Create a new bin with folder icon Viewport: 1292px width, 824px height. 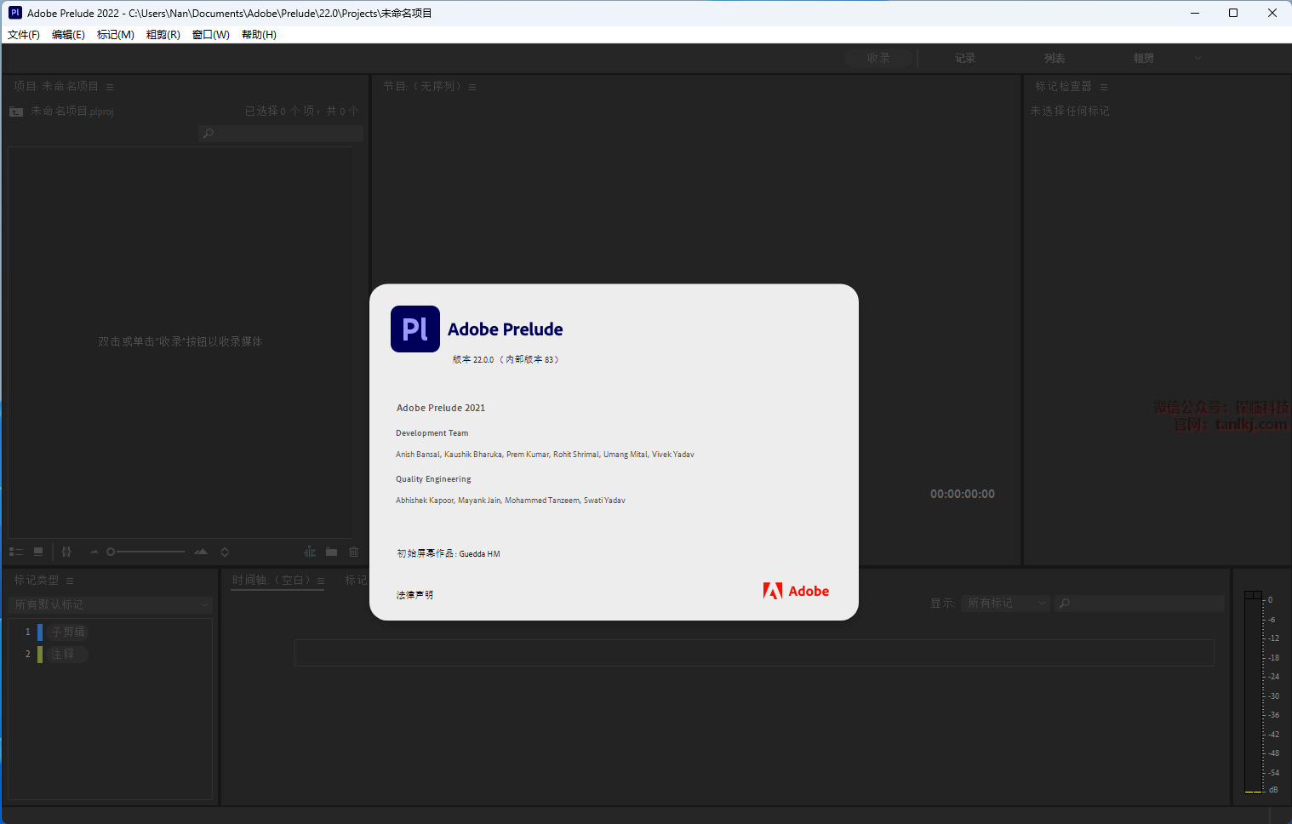pyautogui.click(x=331, y=552)
